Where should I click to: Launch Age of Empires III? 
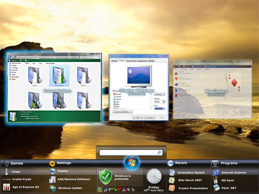pos(26,187)
